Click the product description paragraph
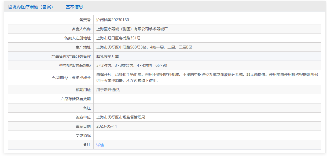 (207, 77)
